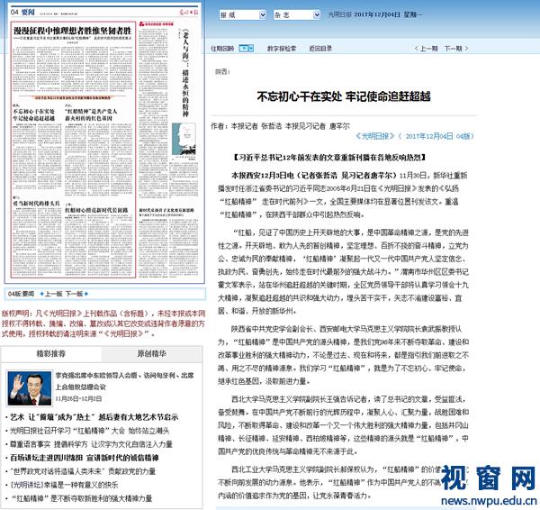
Task: Click 上一版 for the previous page
Action: point(54,294)
